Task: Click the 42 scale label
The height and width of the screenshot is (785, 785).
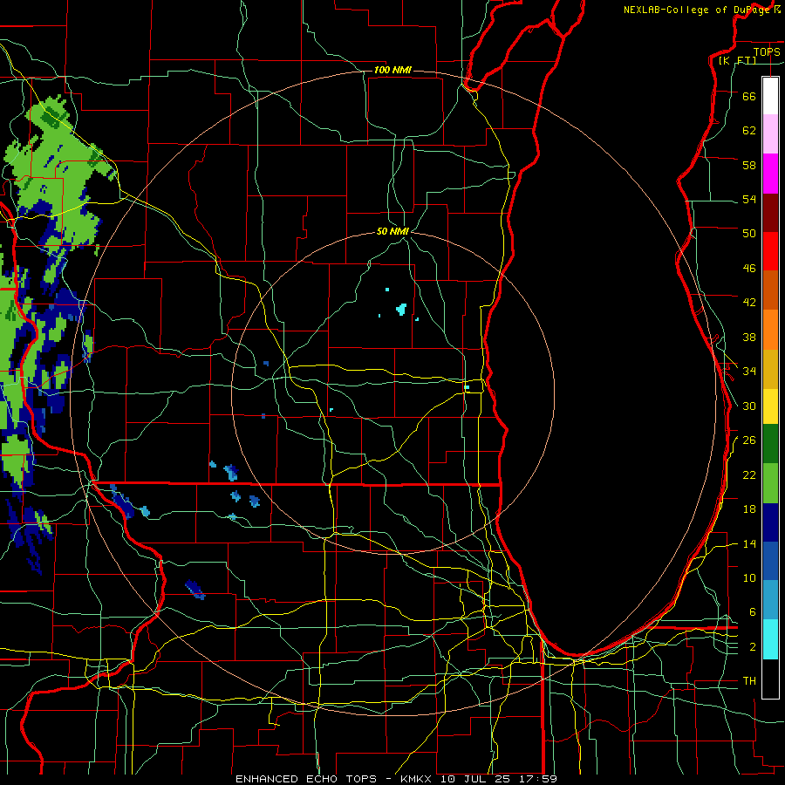Action: [749, 303]
